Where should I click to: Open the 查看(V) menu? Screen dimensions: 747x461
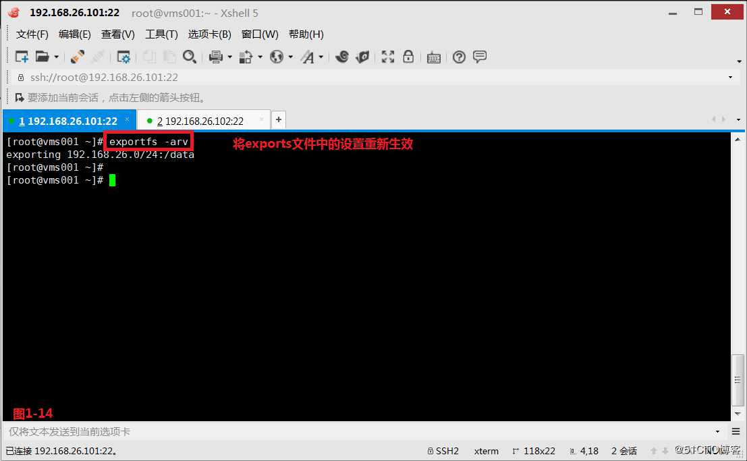[x=117, y=34]
